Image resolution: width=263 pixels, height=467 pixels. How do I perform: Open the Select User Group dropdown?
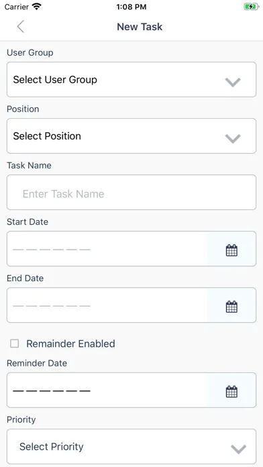(x=131, y=80)
